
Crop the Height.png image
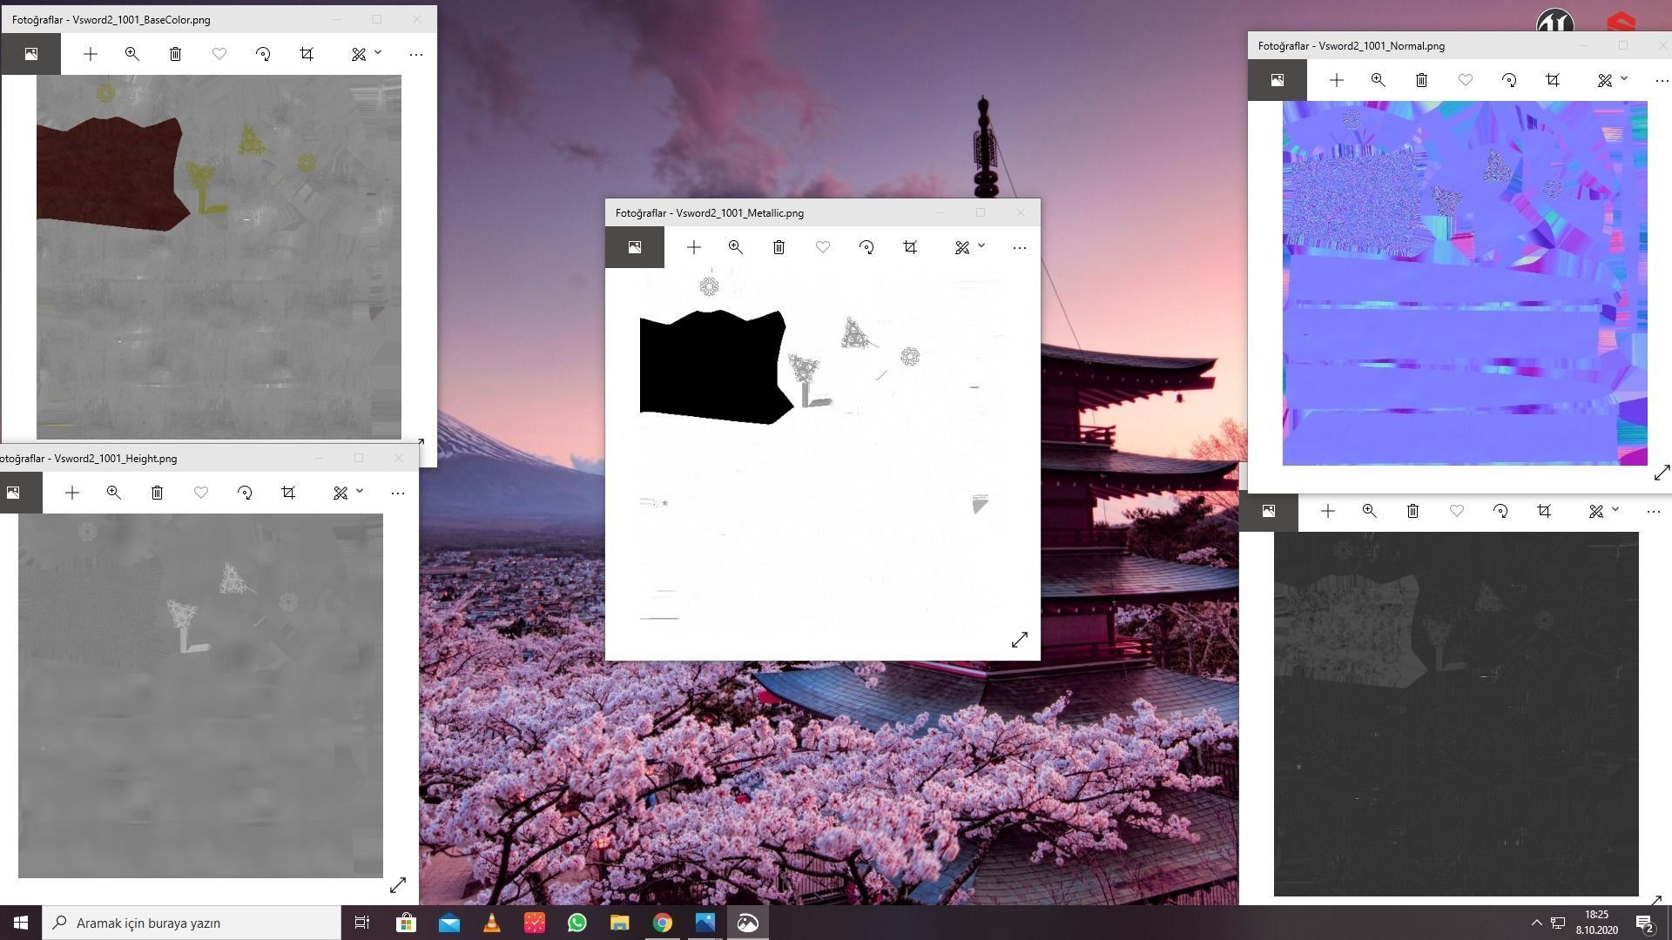(288, 493)
